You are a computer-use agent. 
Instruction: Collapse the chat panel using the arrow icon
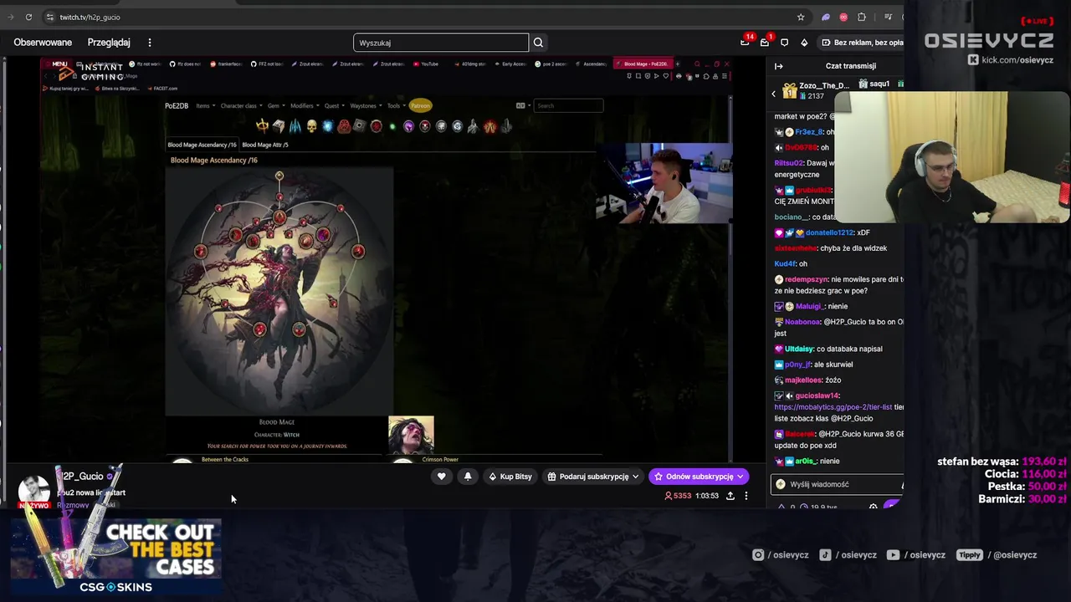778,66
